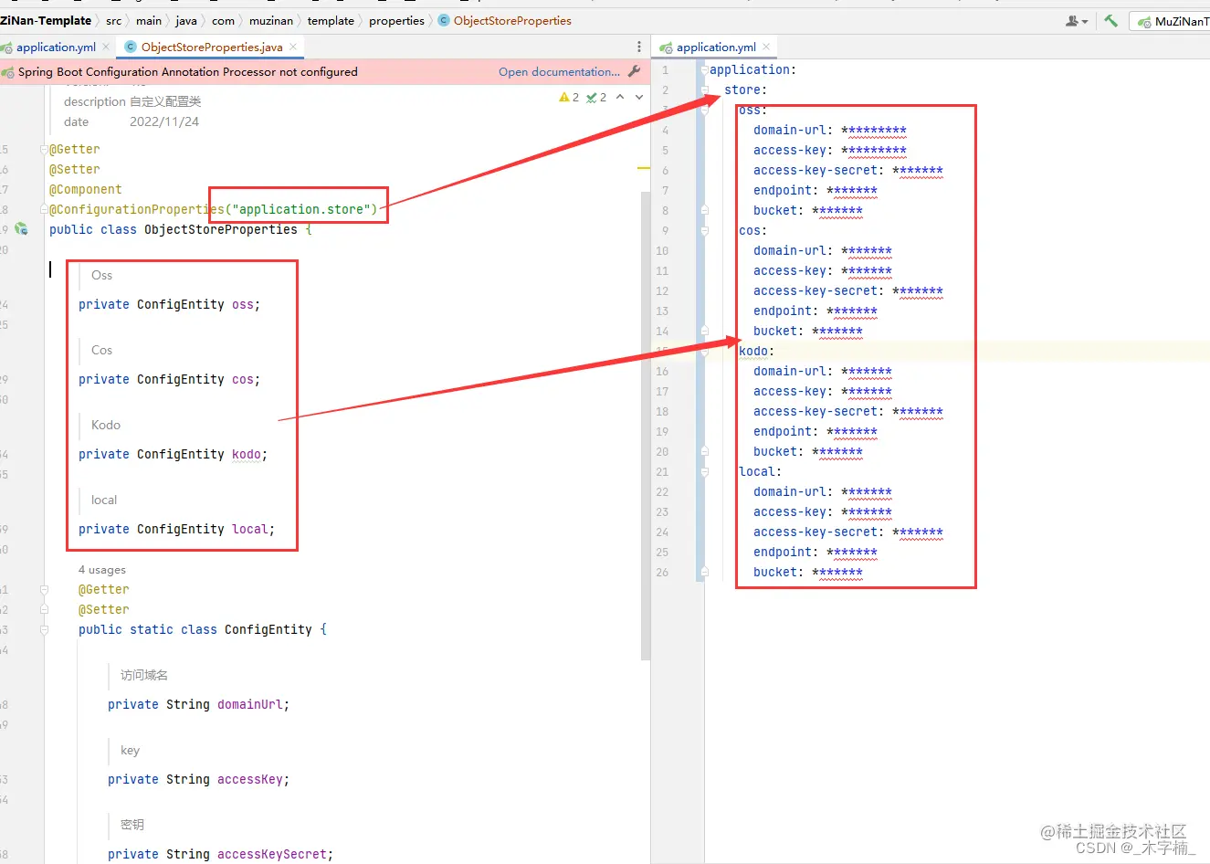Screen dimensions: 1210x864
Task: Click the cos field declaration
Action: [x=169, y=379]
